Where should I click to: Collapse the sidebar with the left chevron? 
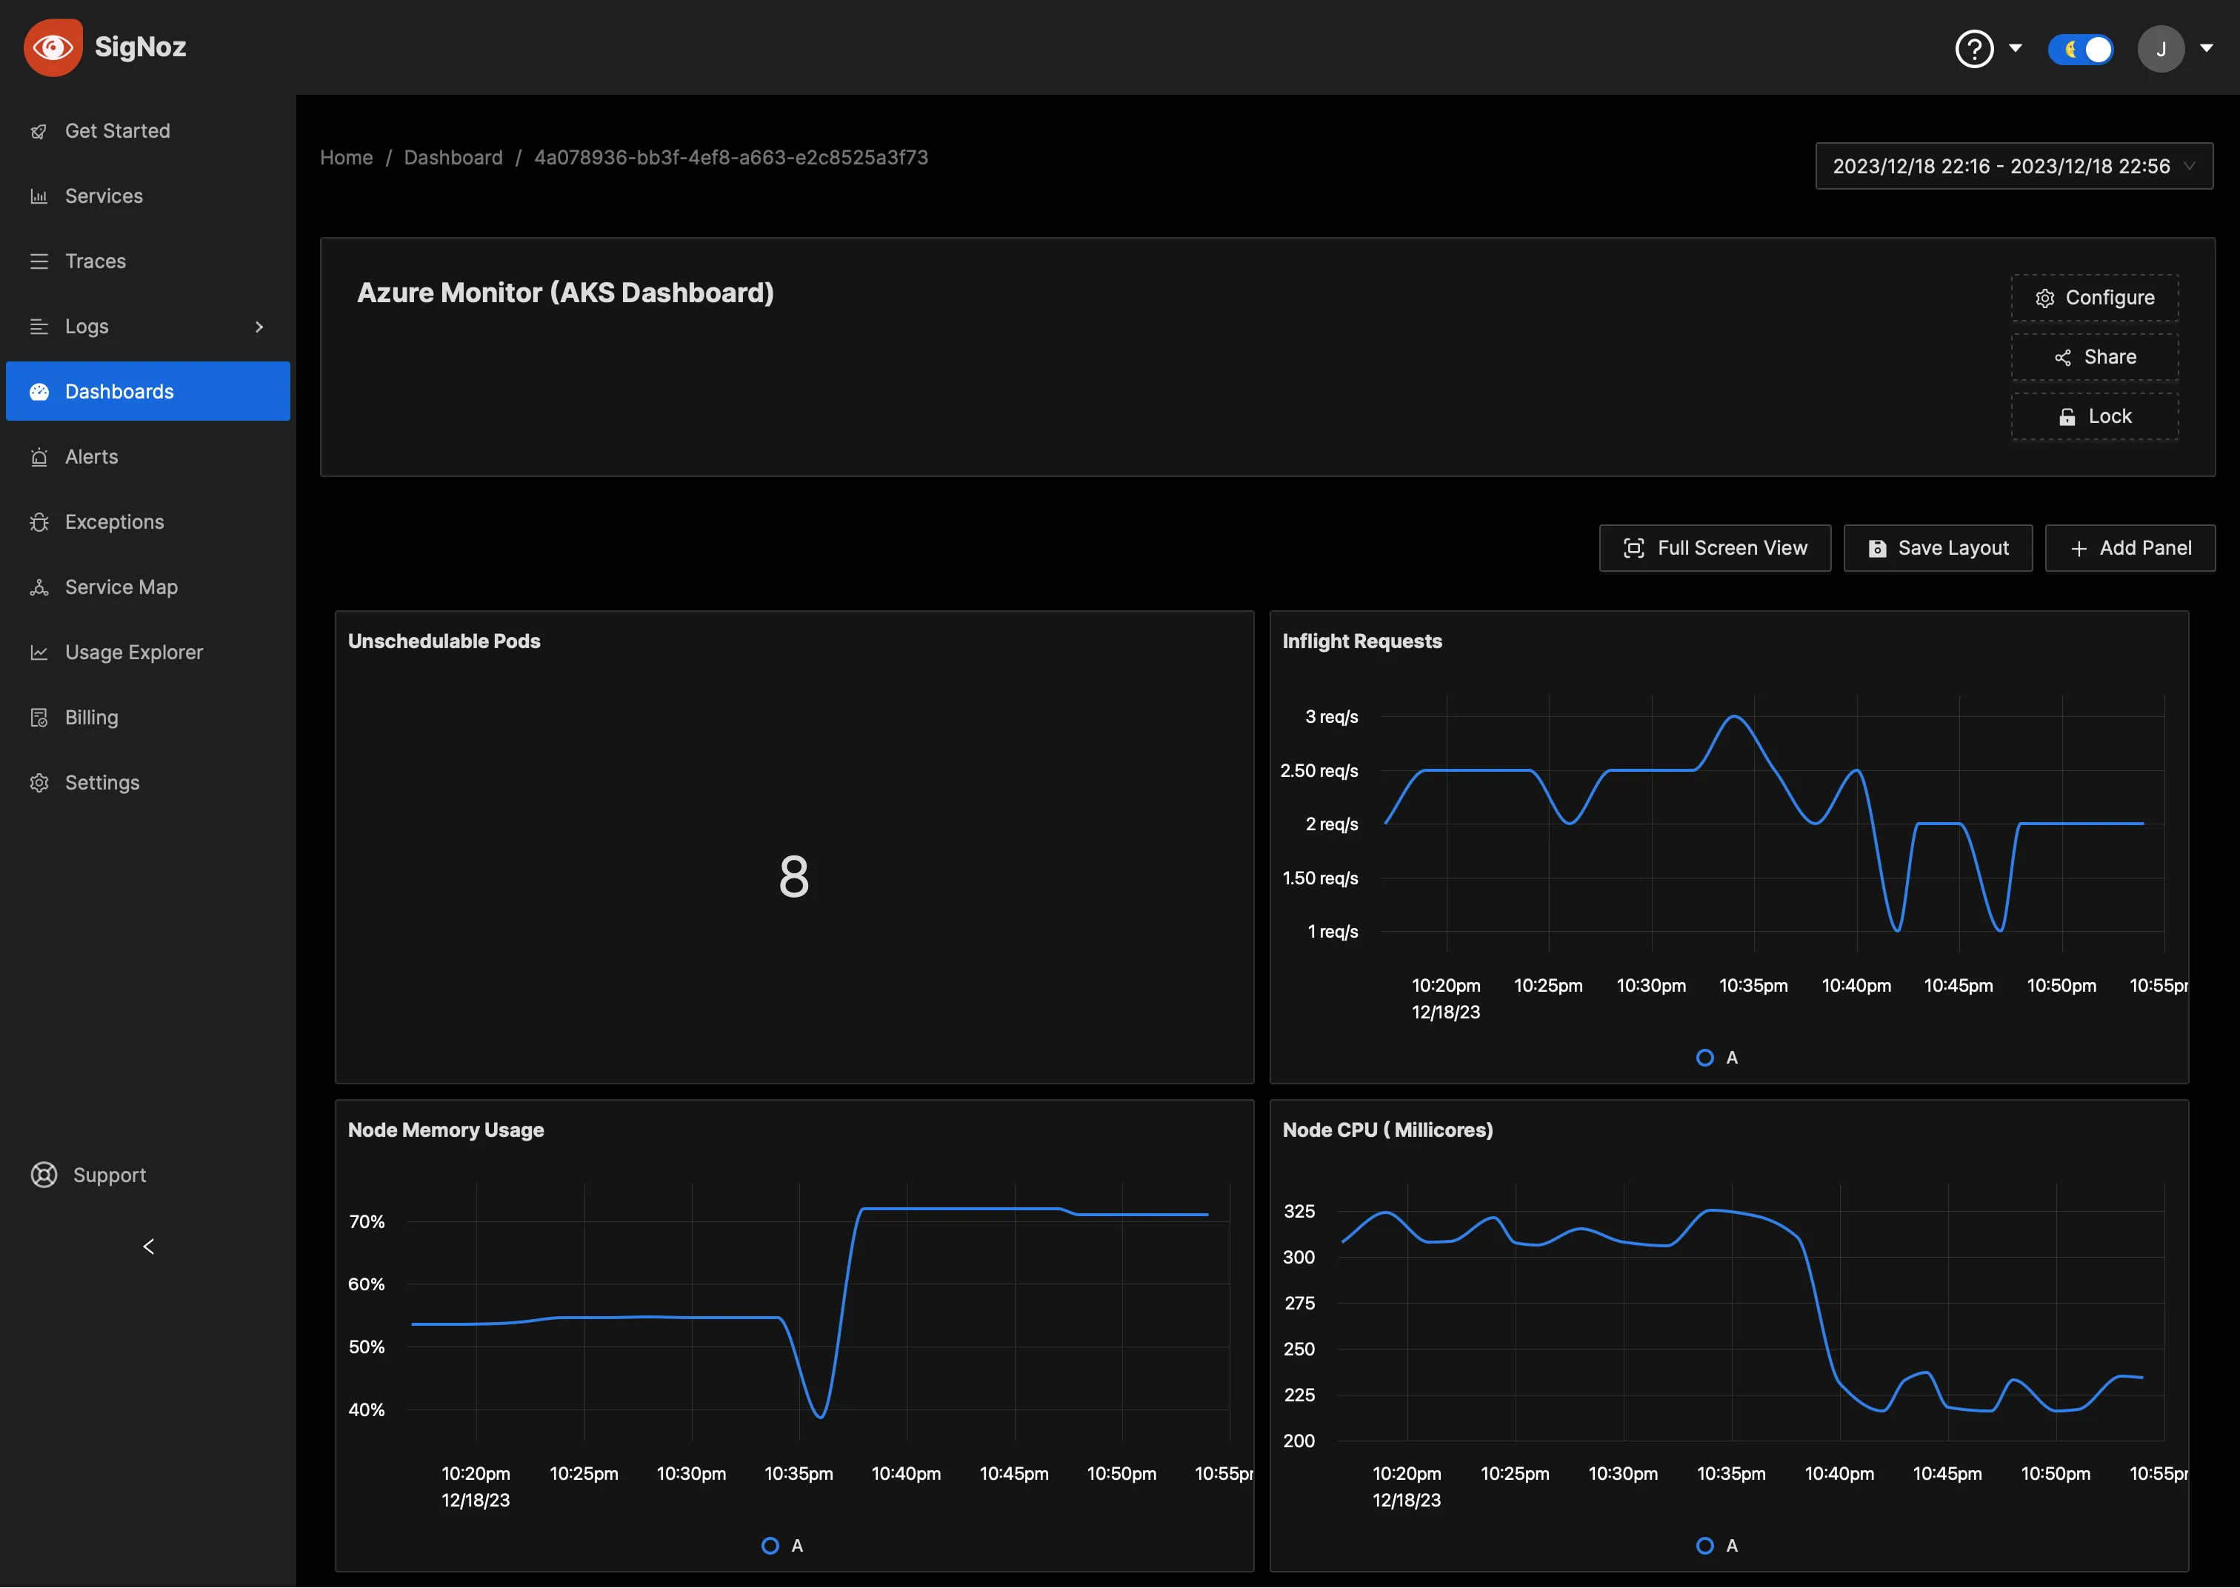(x=149, y=1247)
